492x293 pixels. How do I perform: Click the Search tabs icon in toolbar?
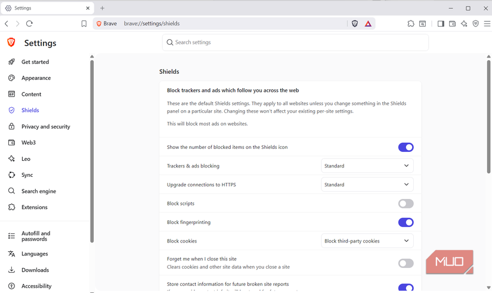[423, 23]
